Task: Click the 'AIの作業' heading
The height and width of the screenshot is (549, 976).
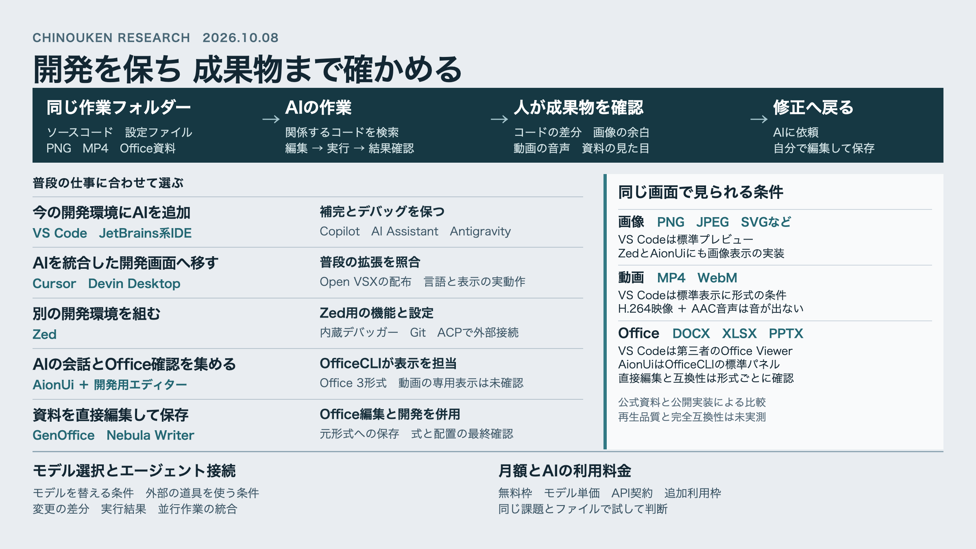Action: coord(318,107)
